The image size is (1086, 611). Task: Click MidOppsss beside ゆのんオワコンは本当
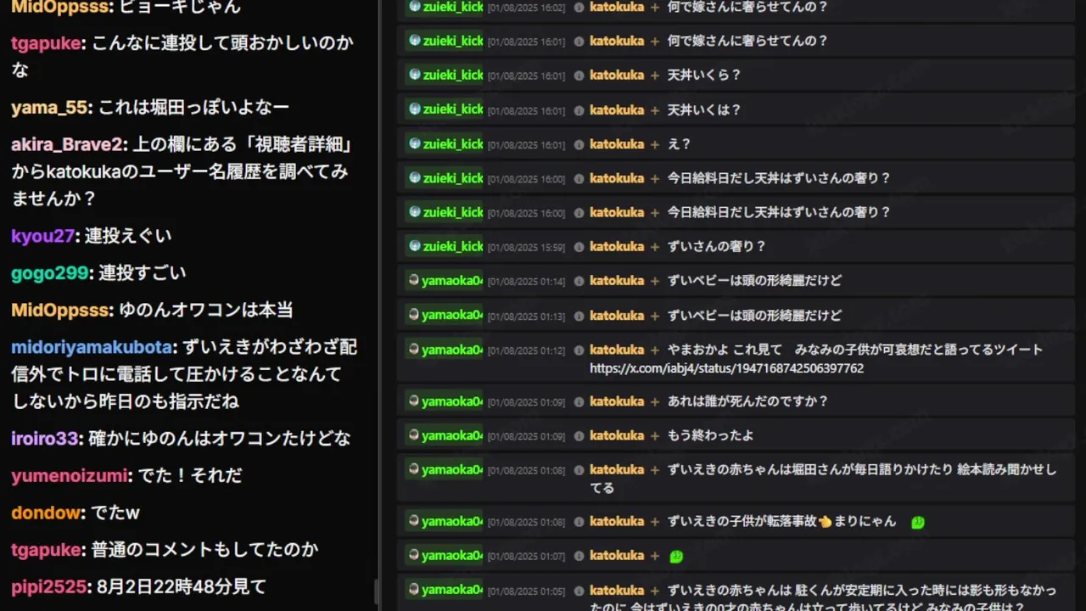60,311
